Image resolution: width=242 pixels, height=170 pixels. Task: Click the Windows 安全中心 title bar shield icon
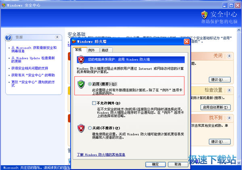(3, 5)
